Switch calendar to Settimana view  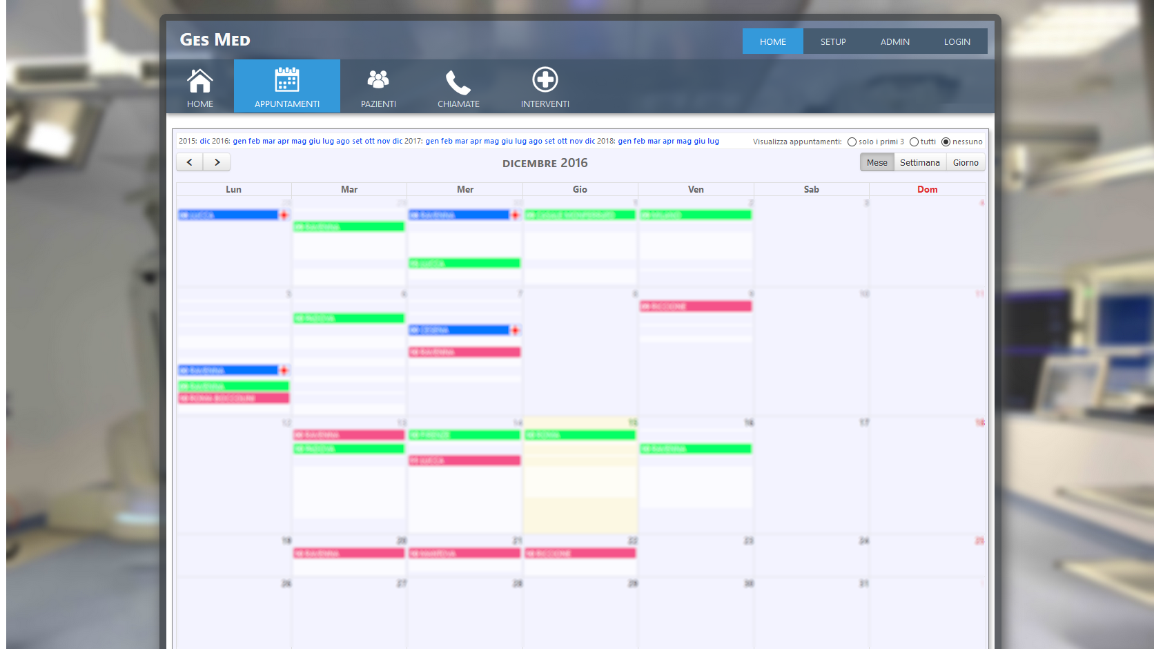coord(919,163)
